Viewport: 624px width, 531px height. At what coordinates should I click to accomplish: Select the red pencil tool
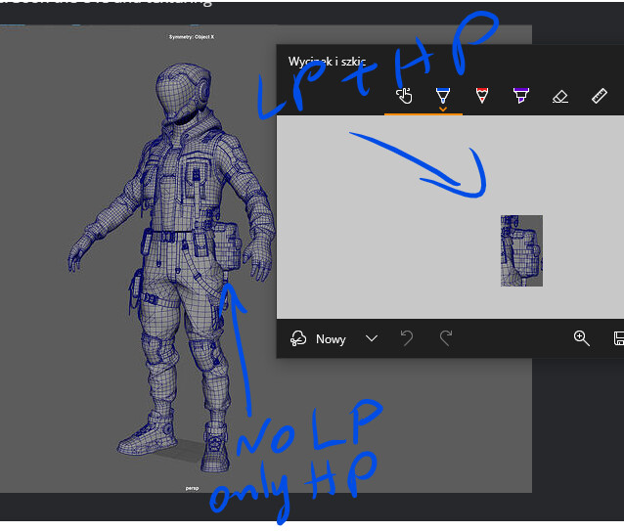(x=481, y=96)
